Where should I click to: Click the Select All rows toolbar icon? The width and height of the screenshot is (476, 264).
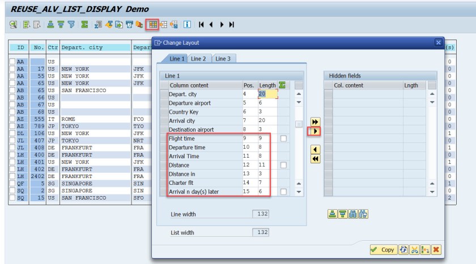tap(27, 24)
